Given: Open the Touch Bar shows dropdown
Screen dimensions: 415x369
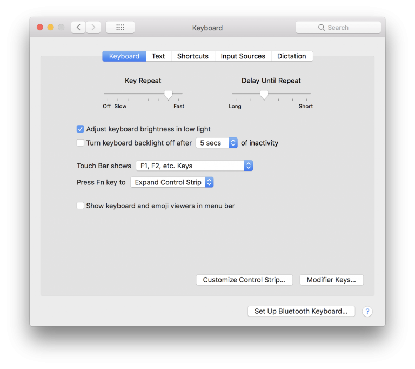Looking at the screenshot, I should pos(195,166).
